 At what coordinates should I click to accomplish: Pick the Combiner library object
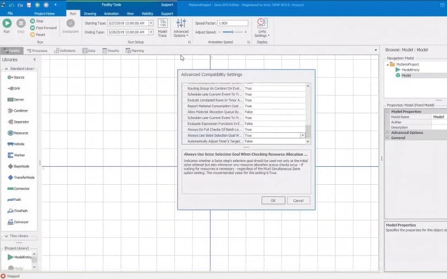click(x=18, y=110)
